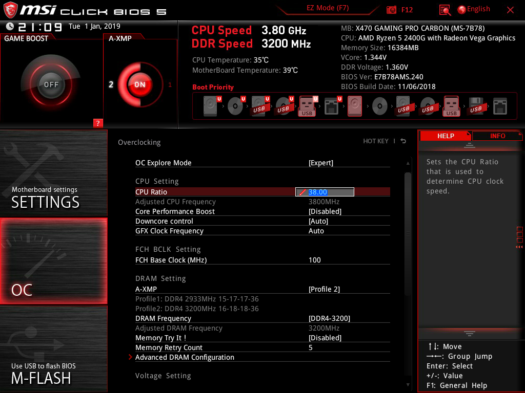Click the bottom handle of the help panel
Image resolution: width=525 pixels, height=393 pixels.
(469, 333)
